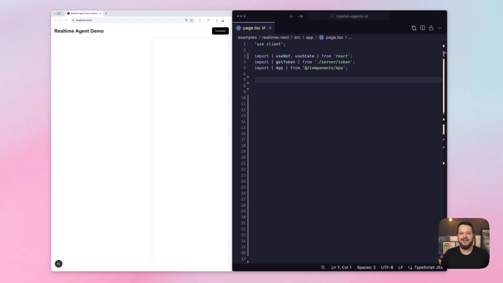Image resolution: width=503 pixels, height=283 pixels.
Task: Open the breadcrumb ellipsis symbol list
Action: click(350, 37)
